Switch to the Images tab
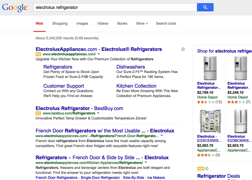This screenshot has width=252, height=180. 82,23
